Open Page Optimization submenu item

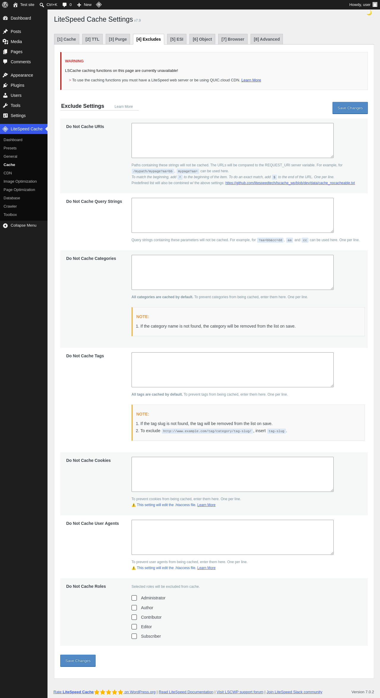pyautogui.click(x=19, y=190)
